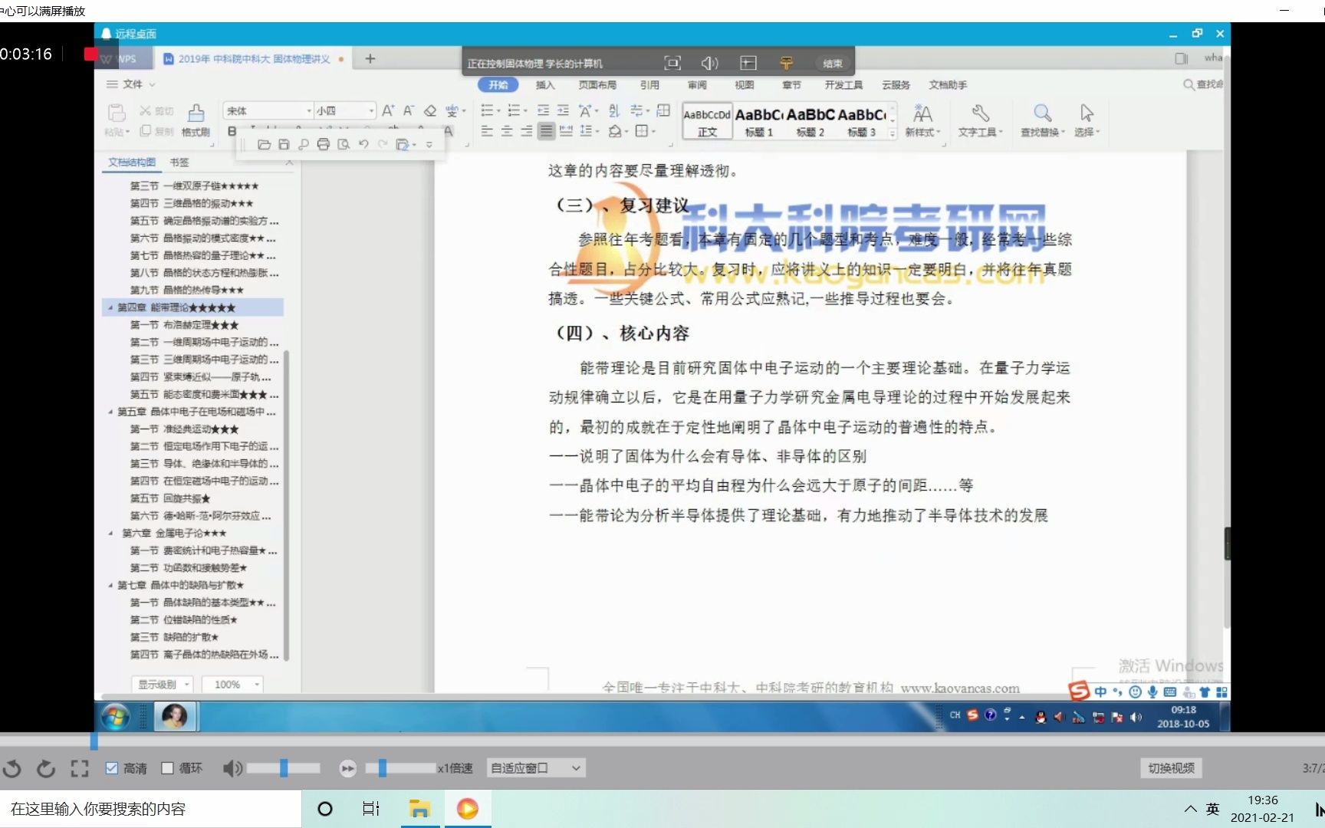Open the 100% zoom dropdown in outline pane
1325x828 pixels.
pyautogui.click(x=232, y=685)
